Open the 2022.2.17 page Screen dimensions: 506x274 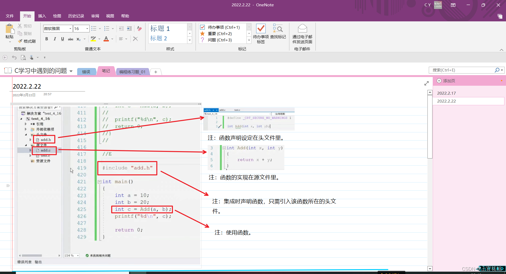(469, 93)
